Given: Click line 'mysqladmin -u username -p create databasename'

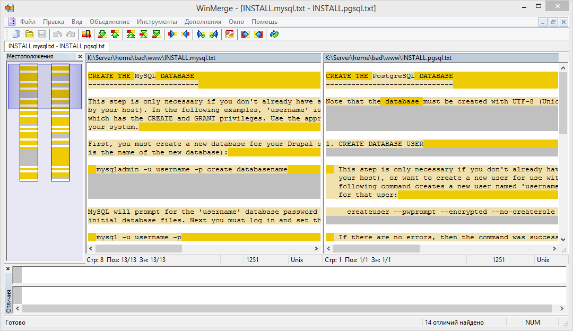Looking at the screenshot, I should 203,170.
